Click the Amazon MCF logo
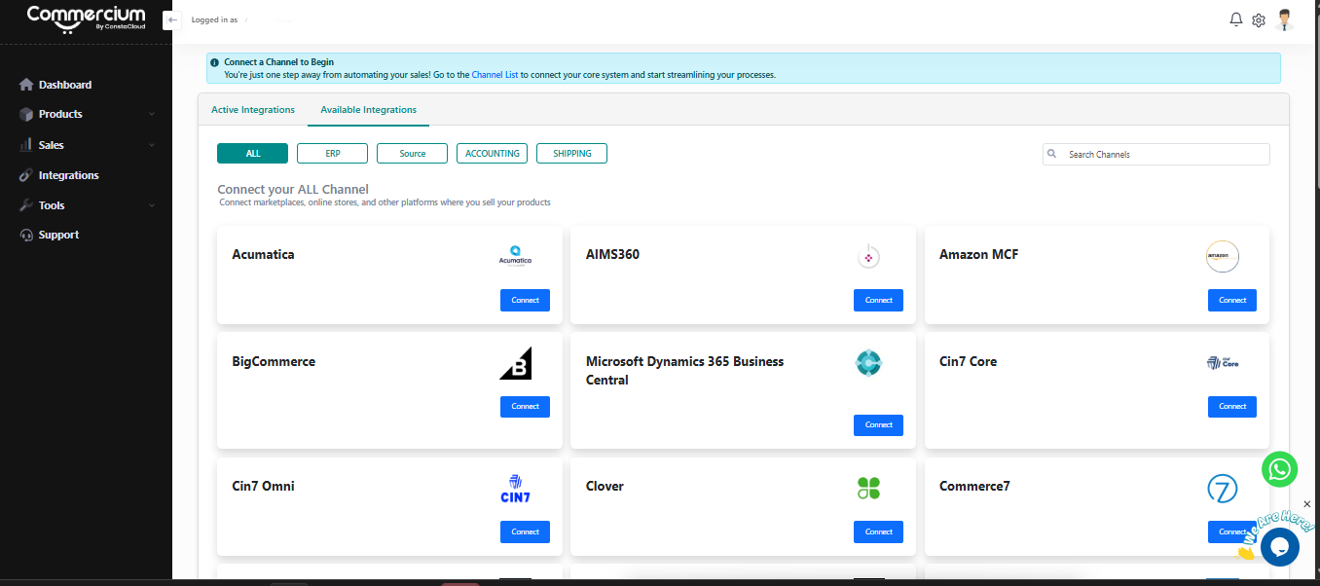The height and width of the screenshot is (586, 1320). [1222, 256]
